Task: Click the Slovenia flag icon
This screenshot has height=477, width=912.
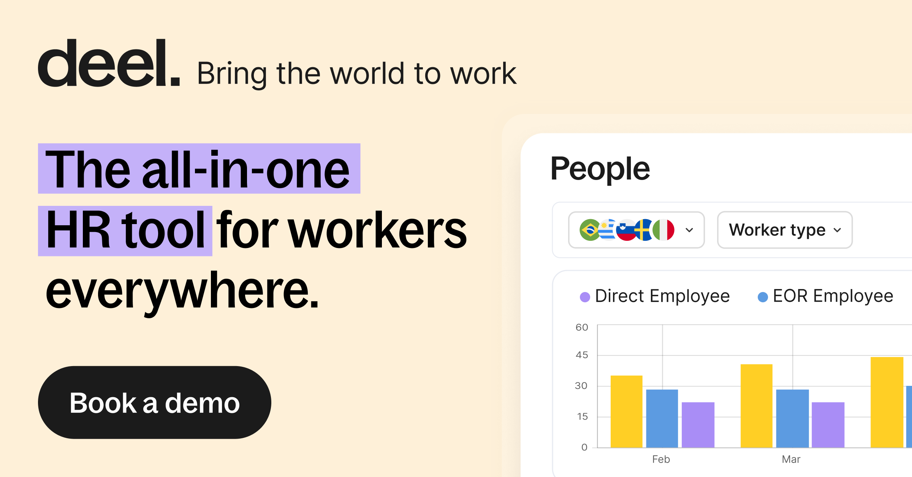Action: tap(625, 230)
